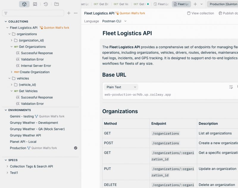Viewport: 238px width, 188px height.
Task: Click example icon of Internal Server Error
Action: [x=18, y=66]
